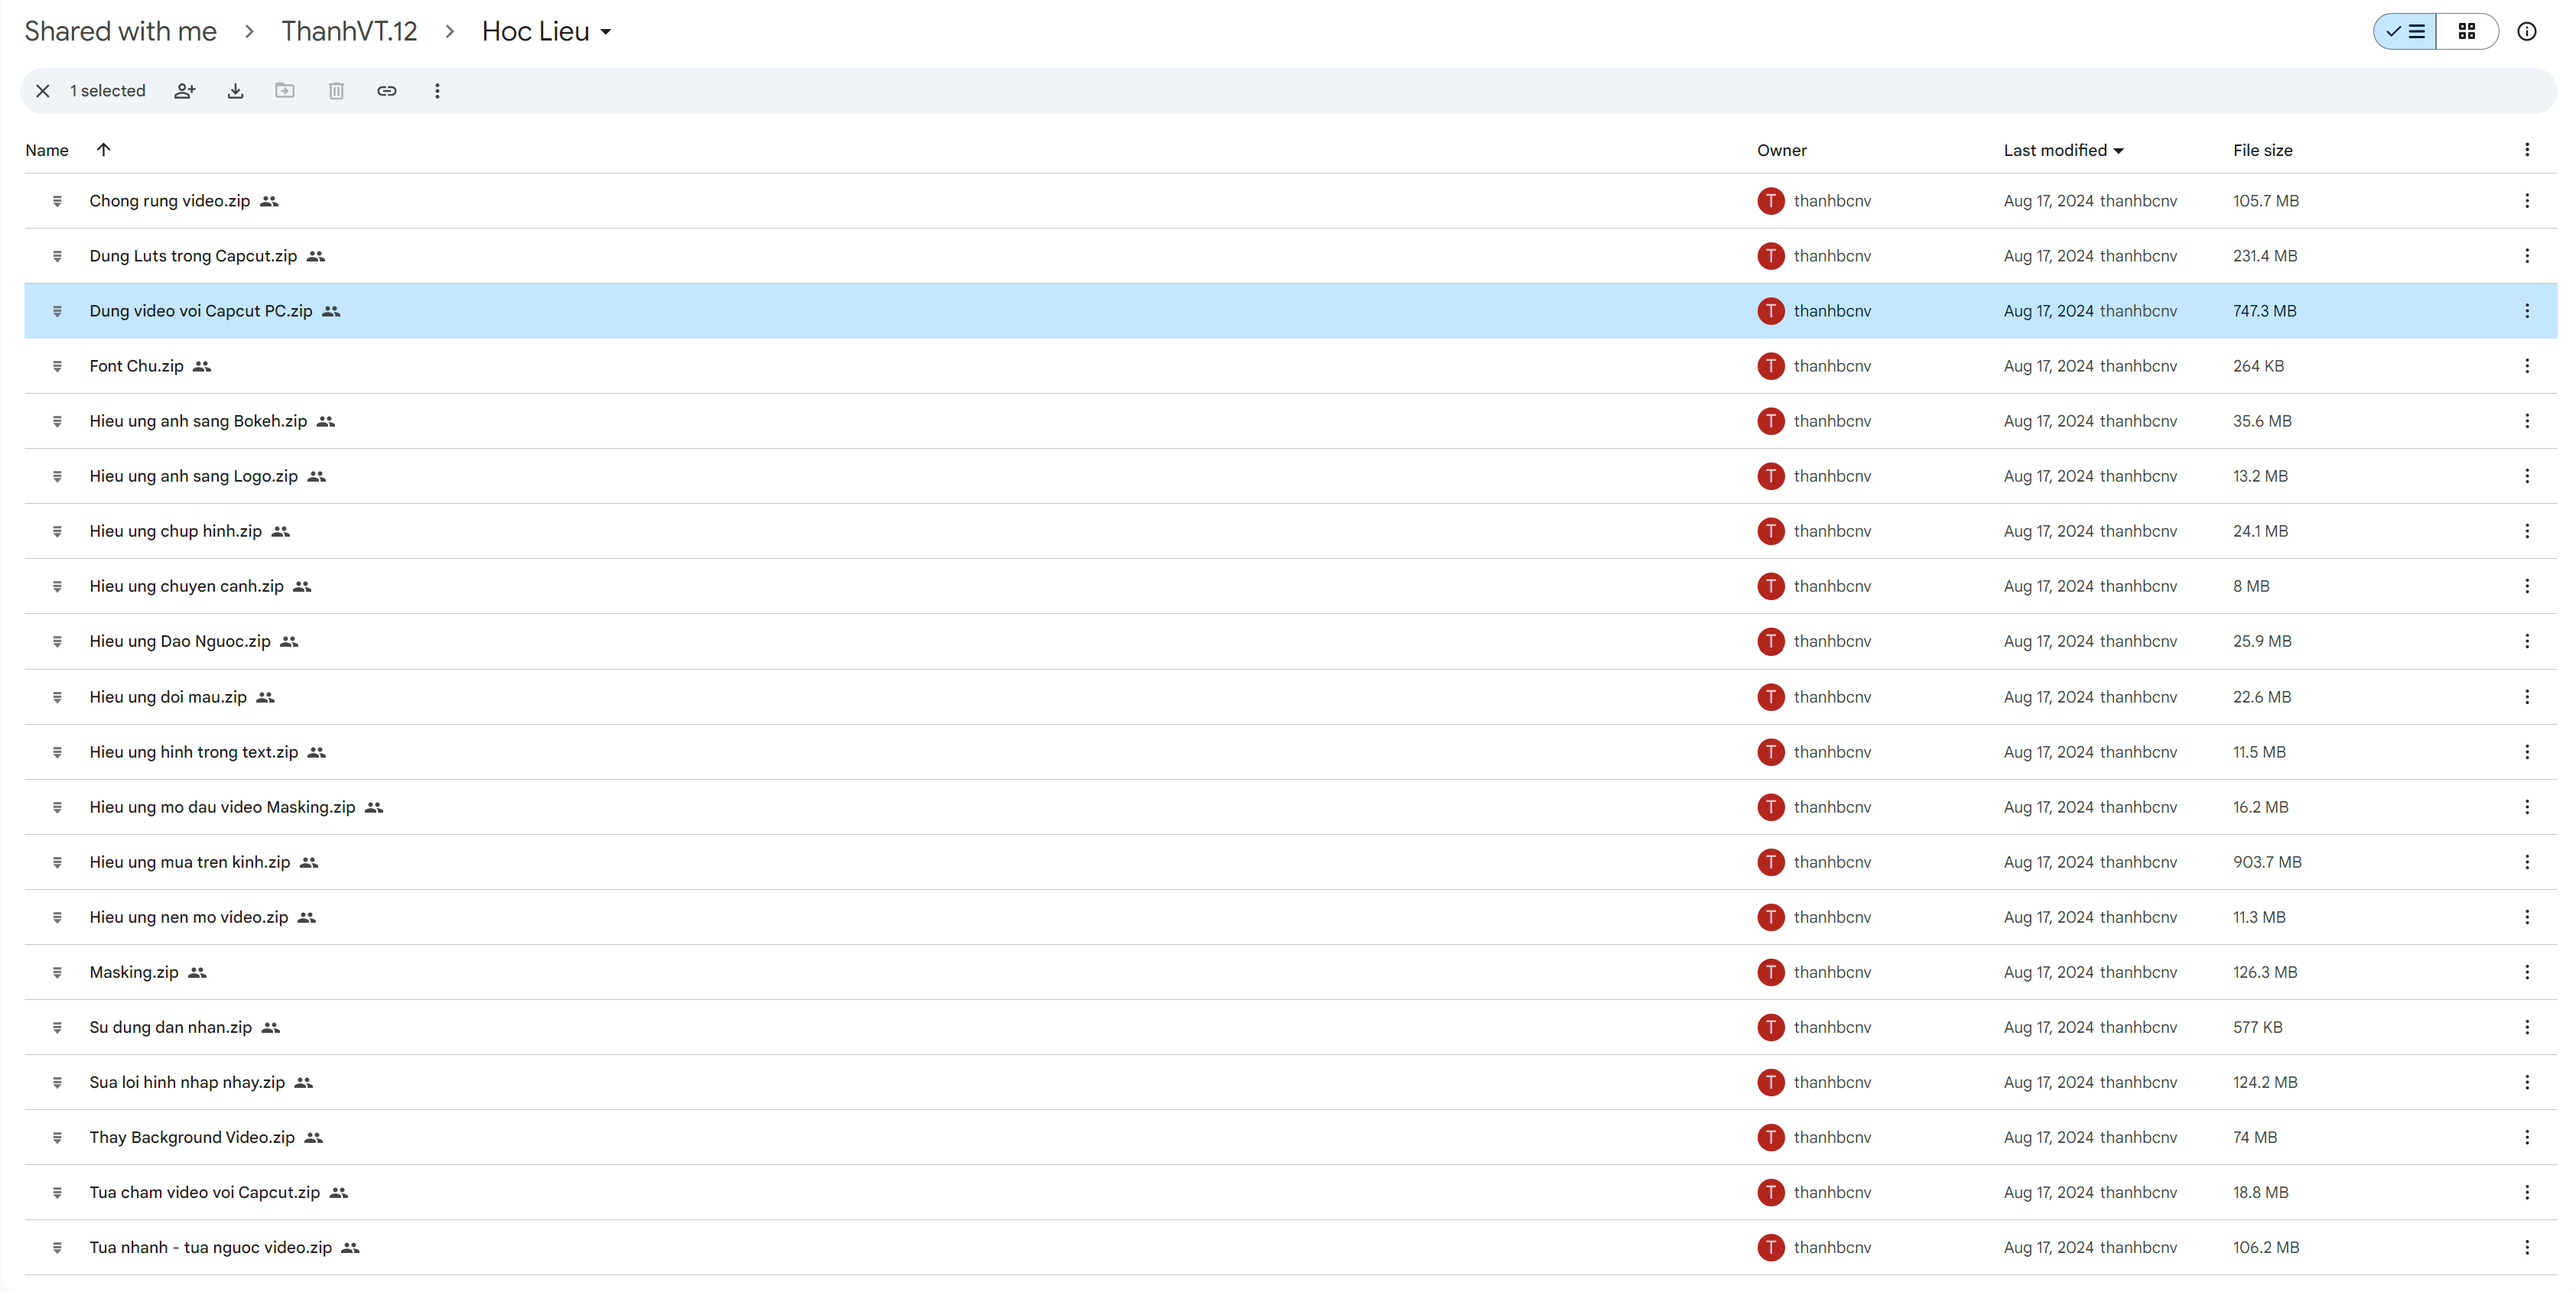
Task: Open the toolbar's more actions menu
Action: tap(437, 91)
